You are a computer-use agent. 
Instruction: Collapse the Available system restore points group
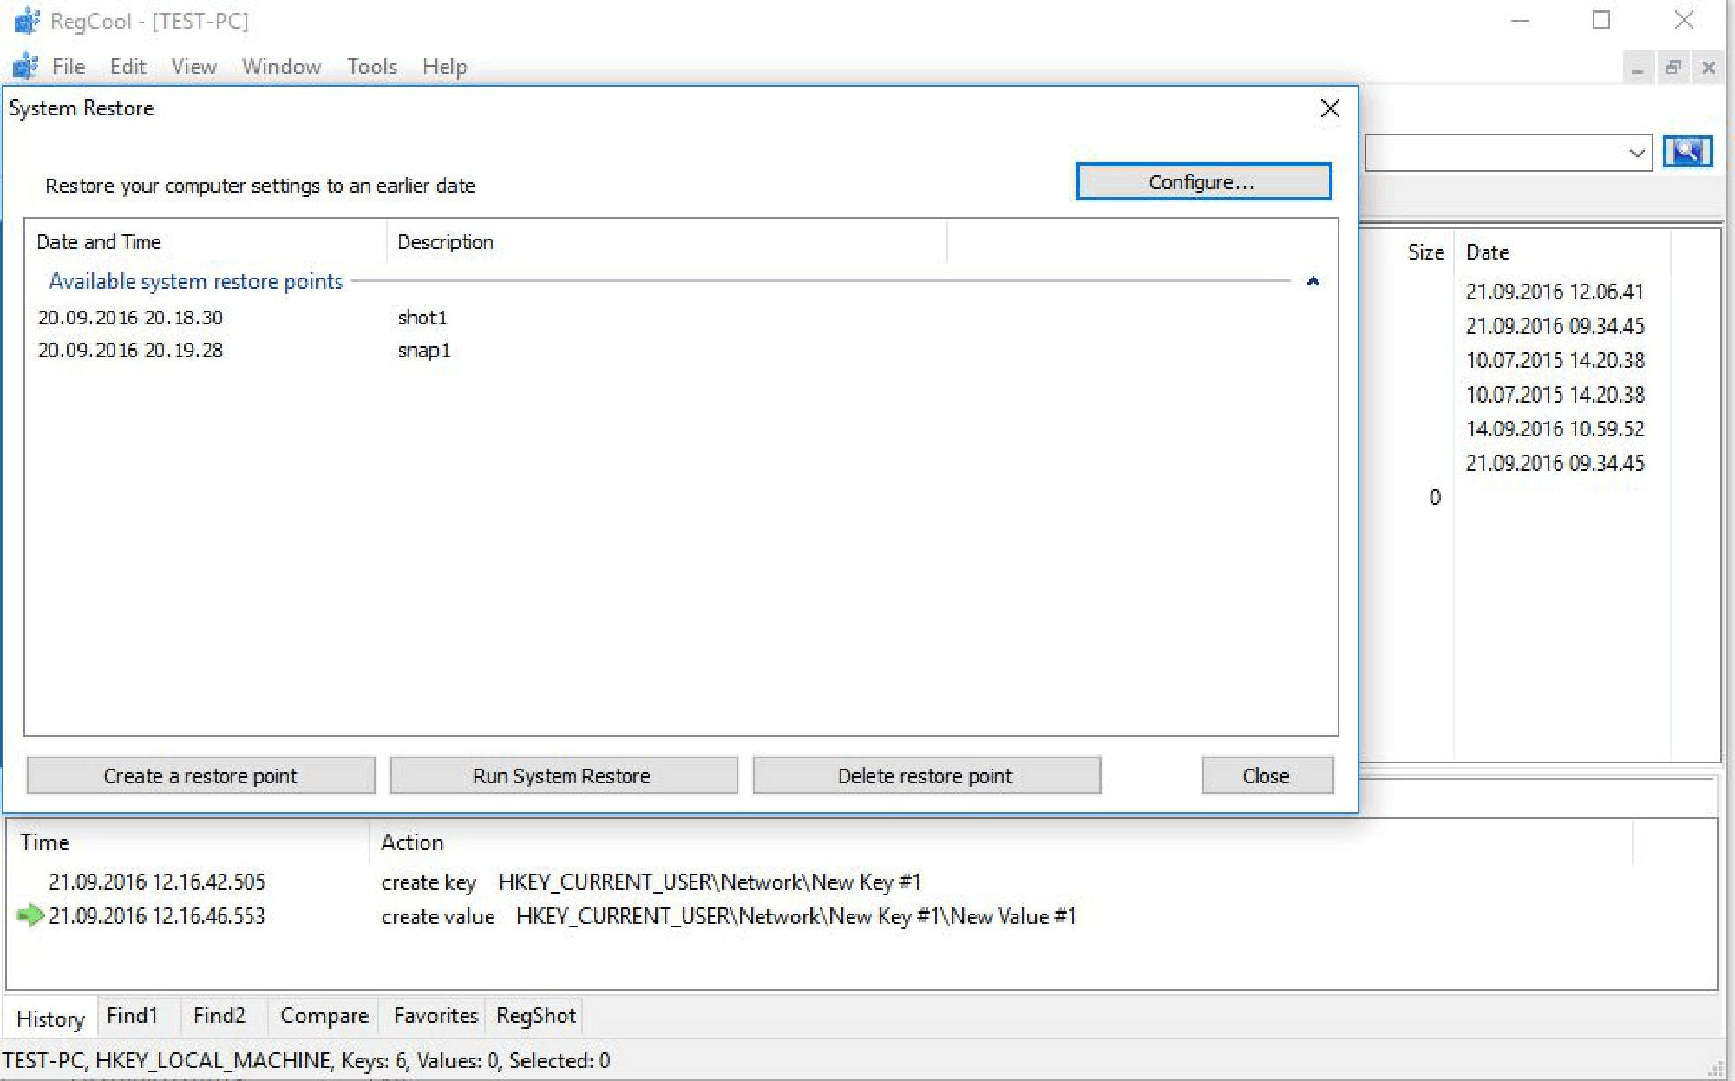point(1313,281)
